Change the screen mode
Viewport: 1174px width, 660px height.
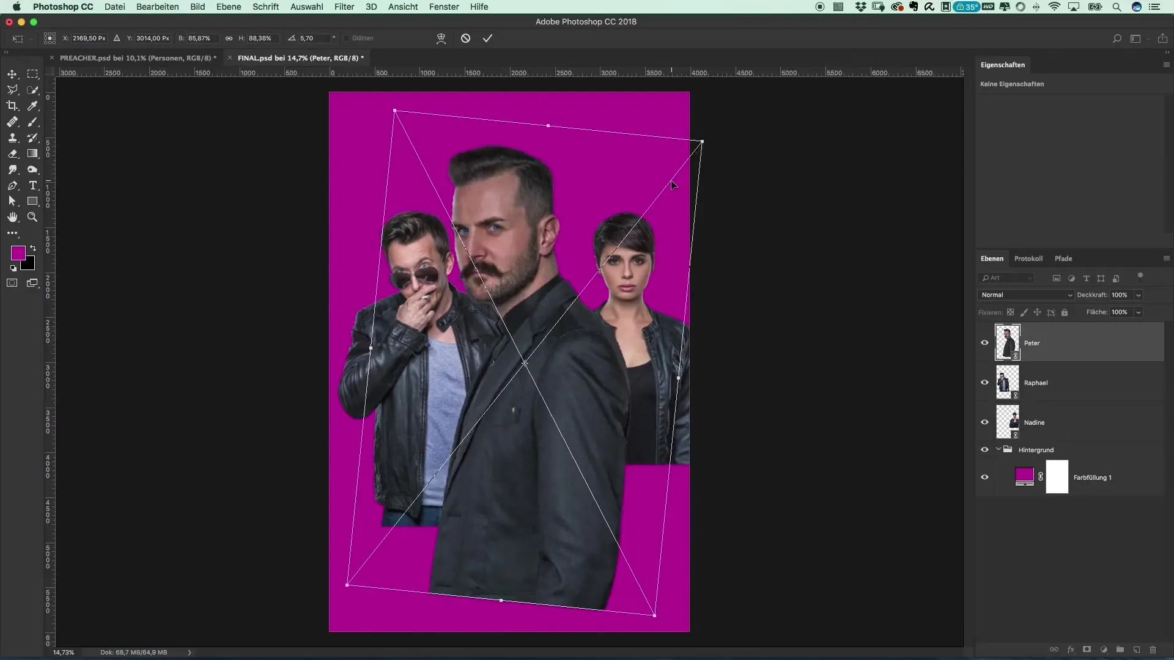click(33, 283)
